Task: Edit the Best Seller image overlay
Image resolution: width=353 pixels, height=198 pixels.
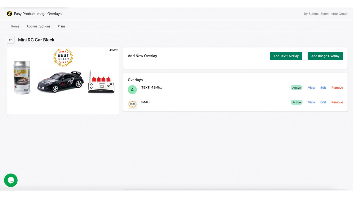Action: [x=323, y=102]
